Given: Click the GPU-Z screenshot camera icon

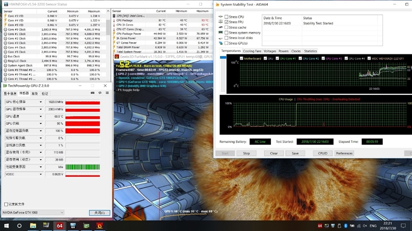Looking at the screenshot, I should coord(93,93).
